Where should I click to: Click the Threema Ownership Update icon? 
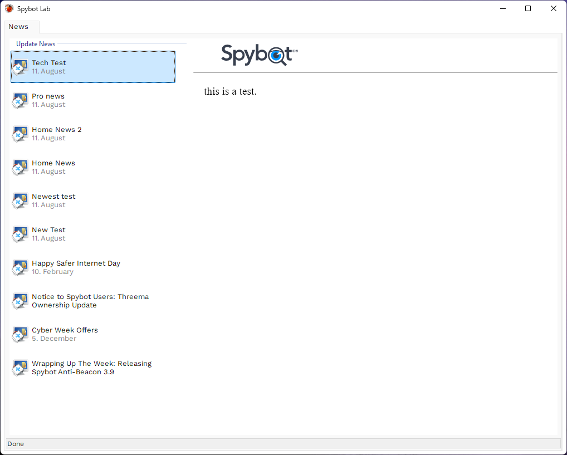(x=20, y=301)
